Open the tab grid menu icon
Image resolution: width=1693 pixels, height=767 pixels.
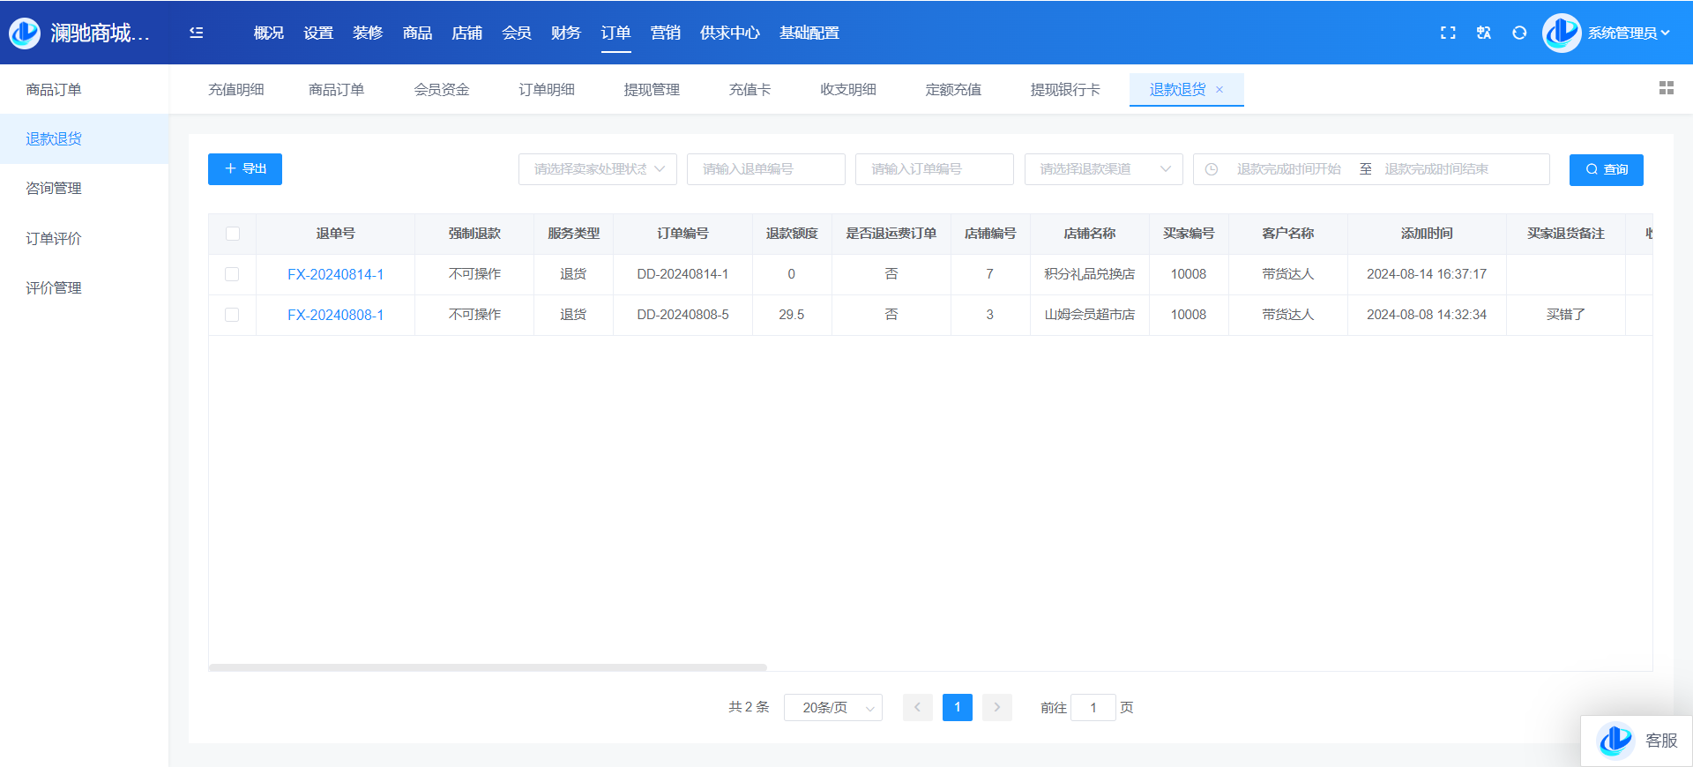[1666, 88]
